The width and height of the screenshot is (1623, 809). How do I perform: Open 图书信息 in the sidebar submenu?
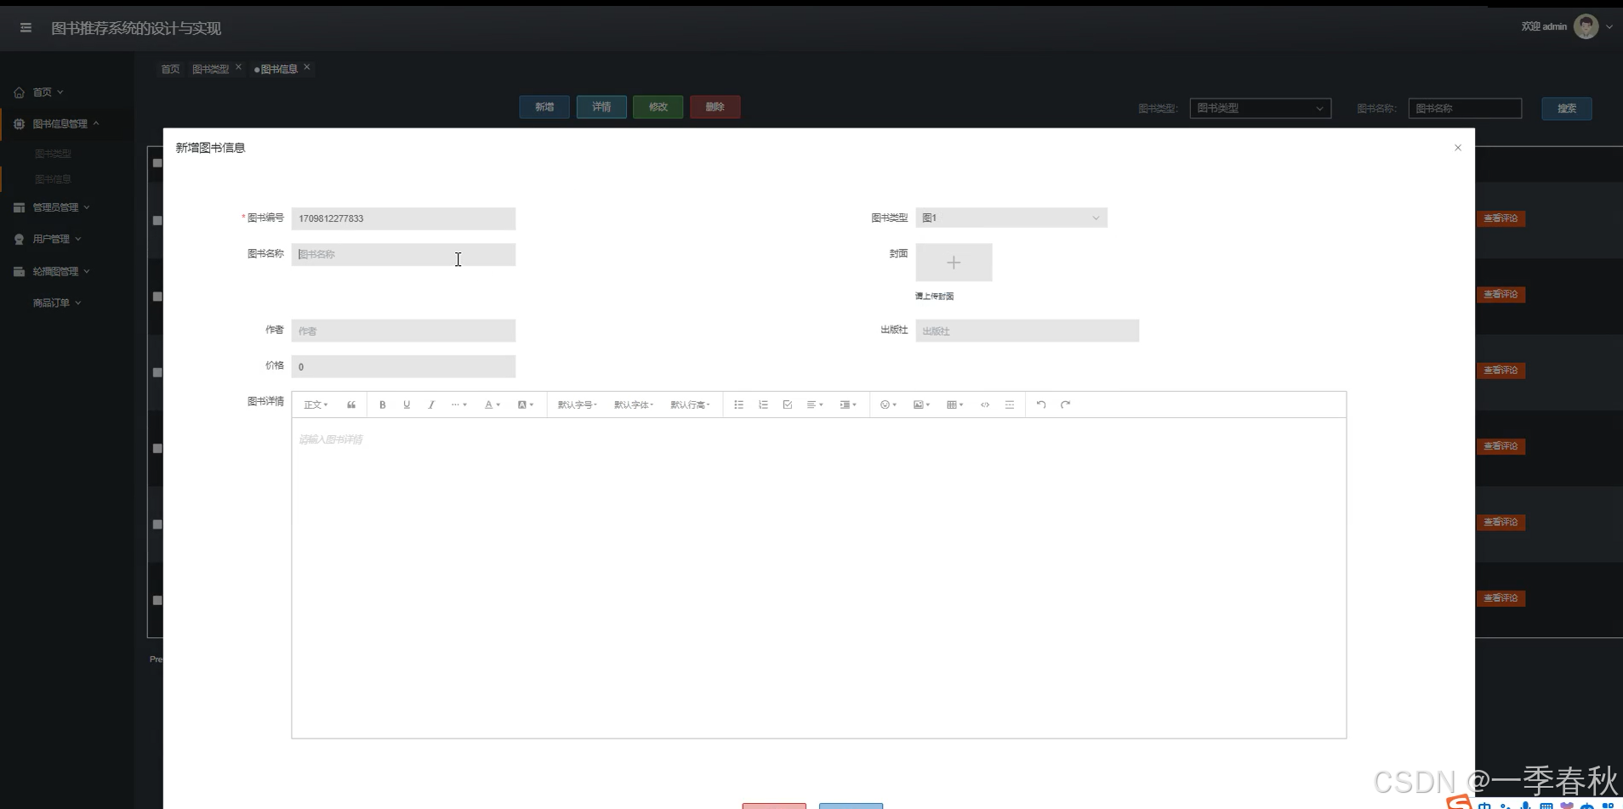(x=53, y=179)
